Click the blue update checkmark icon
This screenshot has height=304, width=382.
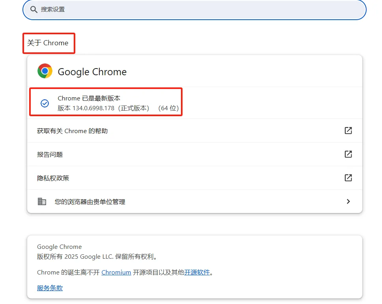coord(45,103)
